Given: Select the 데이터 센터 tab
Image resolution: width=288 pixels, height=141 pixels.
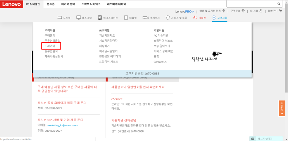Looking at the screenshot, I should pyautogui.click(x=68, y=4).
